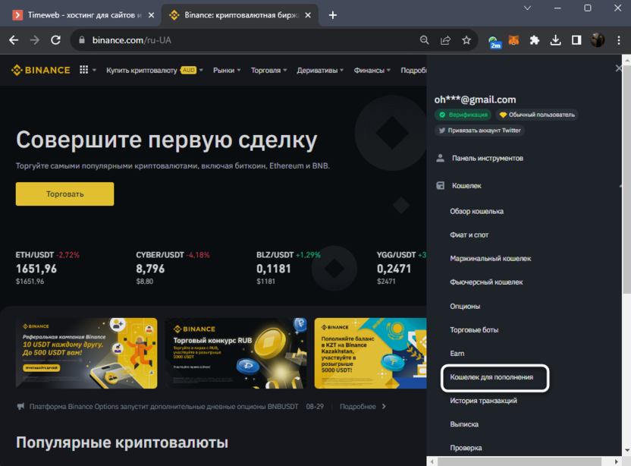Click Привязать аккаунт Twitter
631x466 pixels.
pos(479,131)
